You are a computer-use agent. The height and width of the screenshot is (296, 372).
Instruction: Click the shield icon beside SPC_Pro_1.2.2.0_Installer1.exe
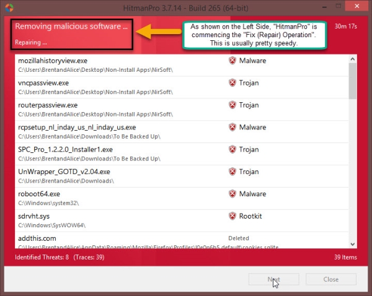(232, 149)
